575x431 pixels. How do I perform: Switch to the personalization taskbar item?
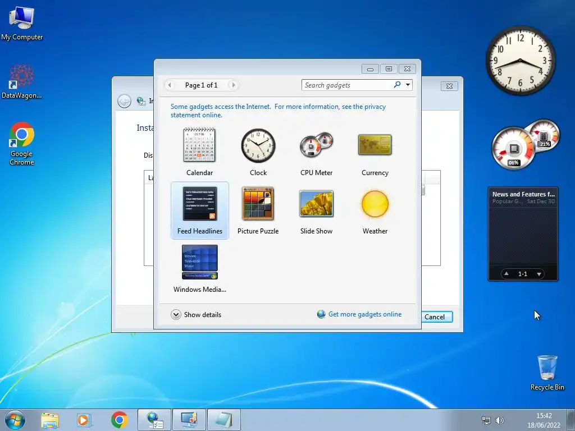tap(189, 420)
